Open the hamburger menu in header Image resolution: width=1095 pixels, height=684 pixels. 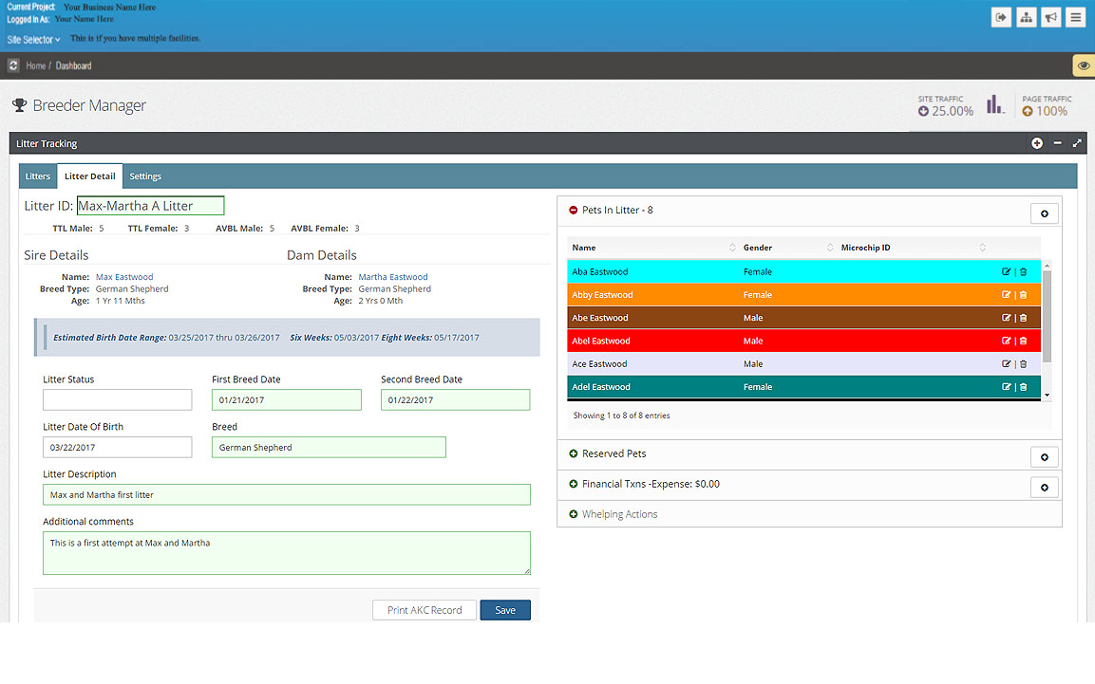coord(1075,17)
